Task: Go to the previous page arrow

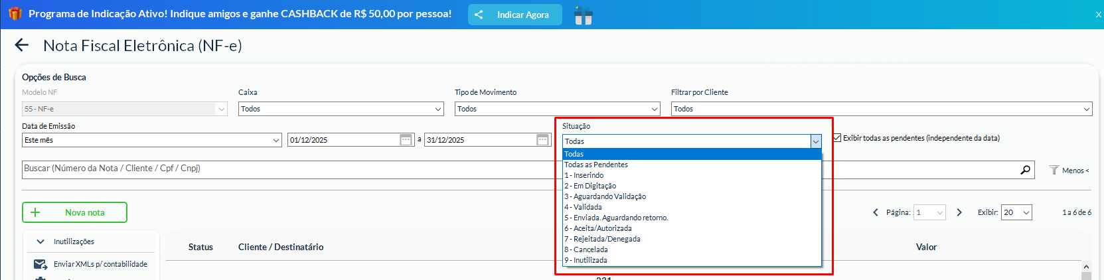Action: 876,212
